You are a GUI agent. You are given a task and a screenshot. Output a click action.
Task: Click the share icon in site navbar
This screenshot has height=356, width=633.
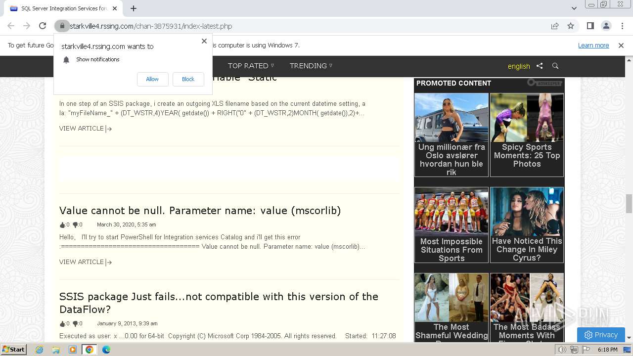click(540, 66)
